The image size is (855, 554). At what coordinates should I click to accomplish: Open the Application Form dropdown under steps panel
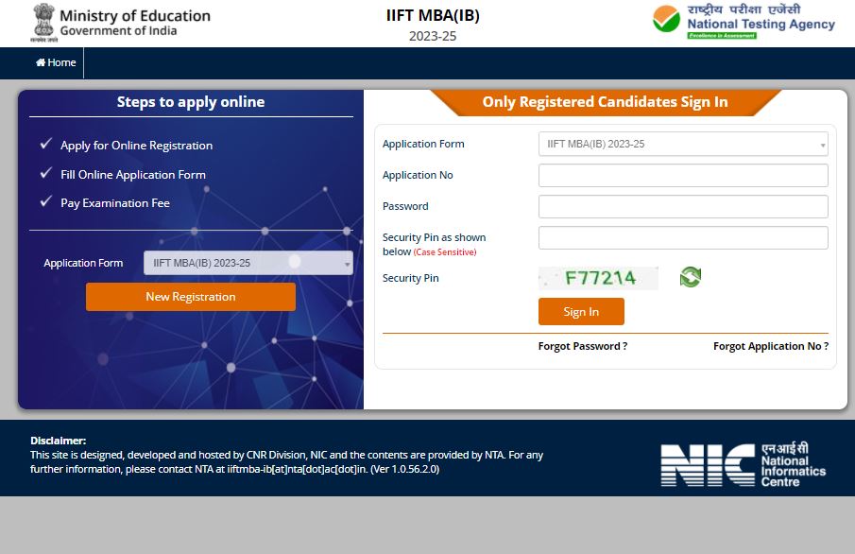pos(248,263)
